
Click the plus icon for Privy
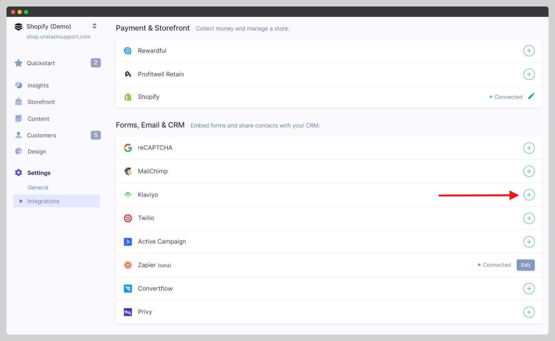click(529, 312)
